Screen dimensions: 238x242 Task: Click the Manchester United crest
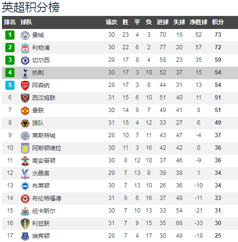[x=25, y=111]
